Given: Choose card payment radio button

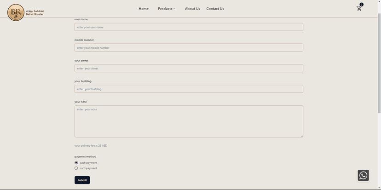Looking at the screenshot, I should 76,168.
